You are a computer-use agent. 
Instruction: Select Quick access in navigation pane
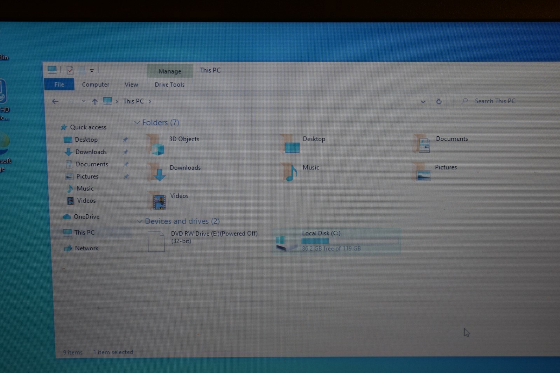(x=88, y=127)
